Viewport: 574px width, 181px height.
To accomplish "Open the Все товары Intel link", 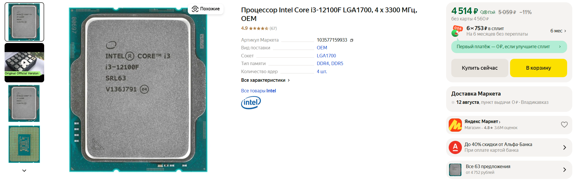I will coord(258,91).
